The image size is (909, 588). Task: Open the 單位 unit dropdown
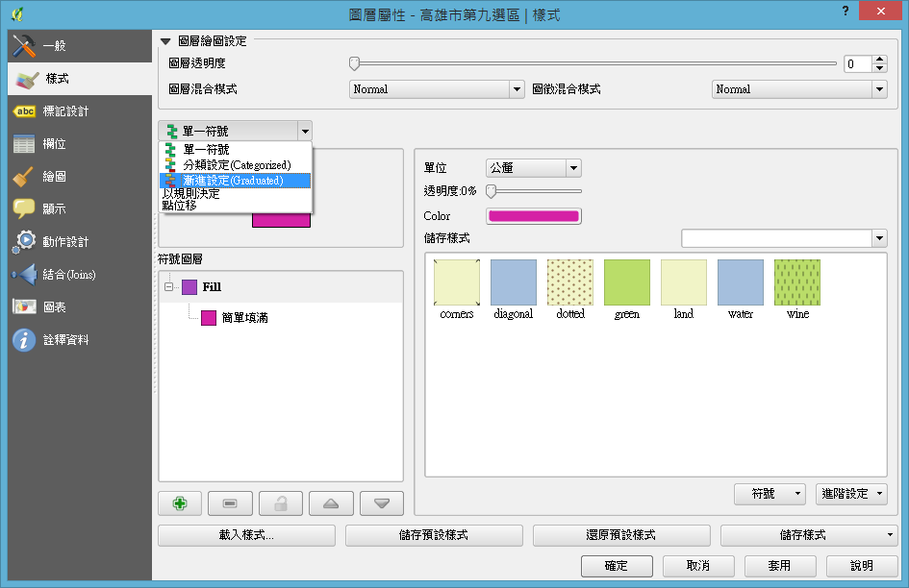tap(534, 168)
